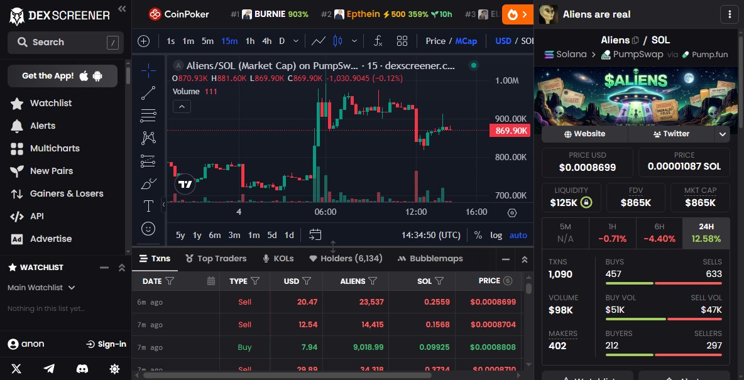Open the go-to-date calendar icon
The height and width of the screenshot is (380, 744).
tap(315, 235)
